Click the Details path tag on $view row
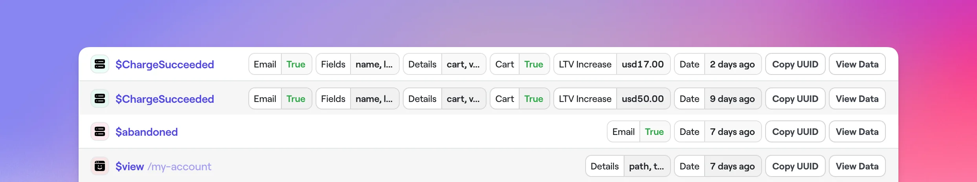The height and width of the screenshot is (182, 977). (x=628, y=166)
